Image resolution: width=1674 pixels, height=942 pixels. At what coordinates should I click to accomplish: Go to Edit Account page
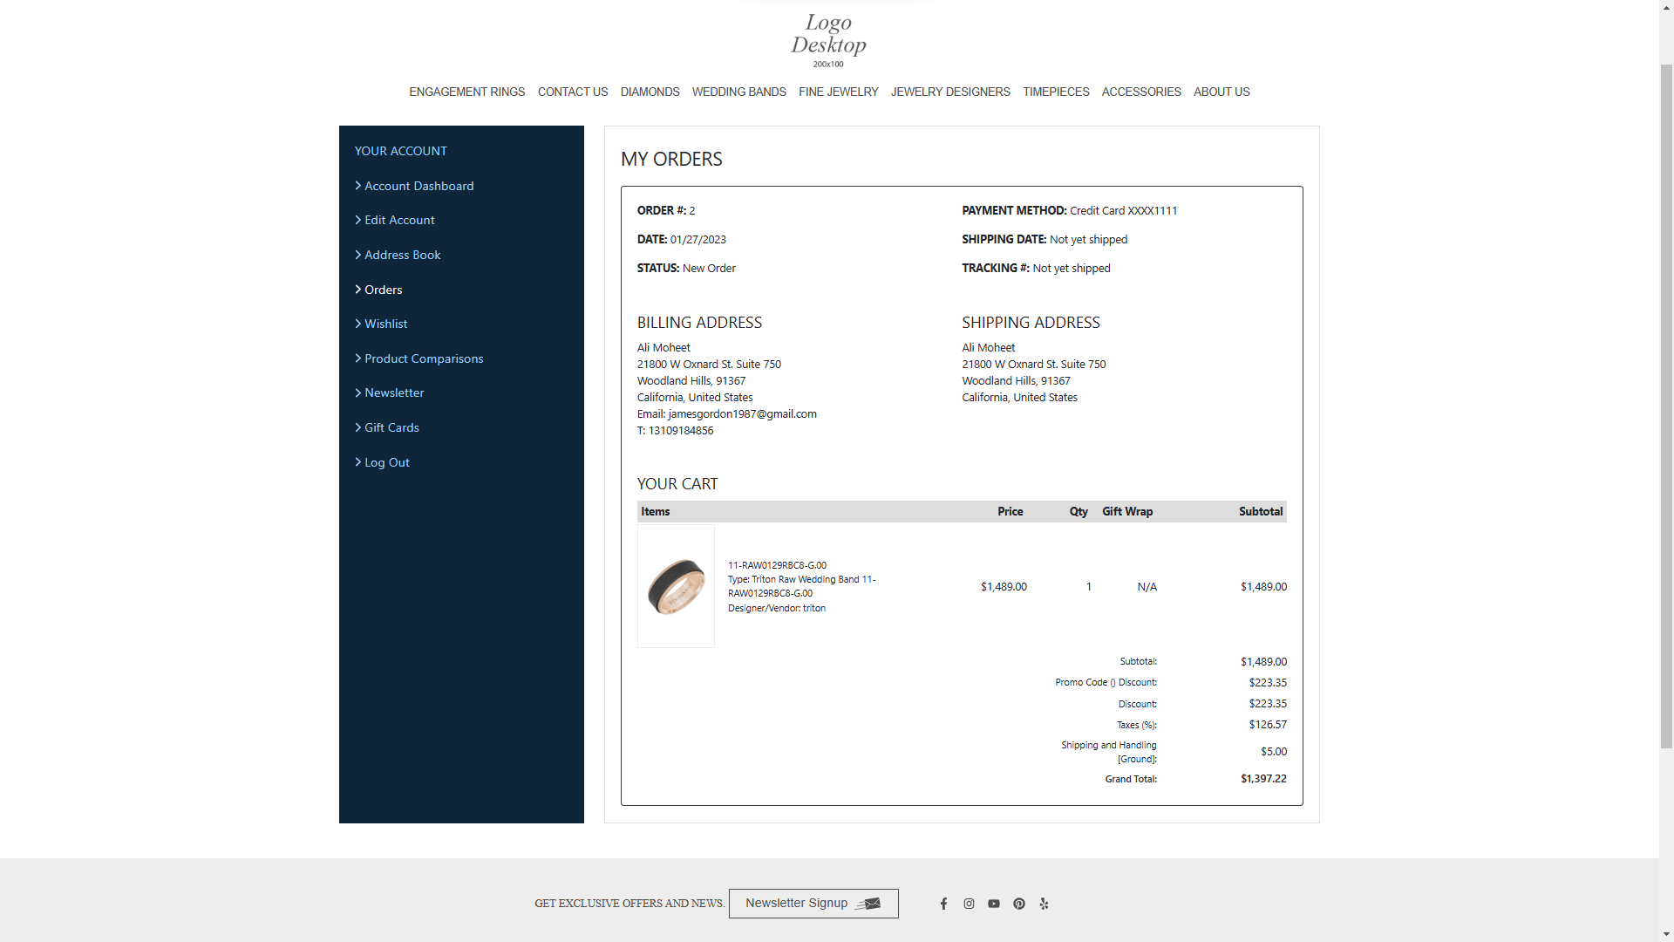pos(399,220)
